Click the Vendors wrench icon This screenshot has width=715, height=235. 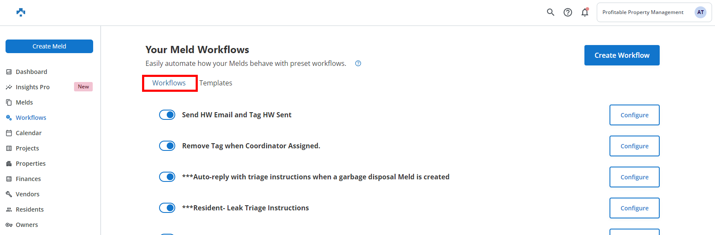click(9, 194)
